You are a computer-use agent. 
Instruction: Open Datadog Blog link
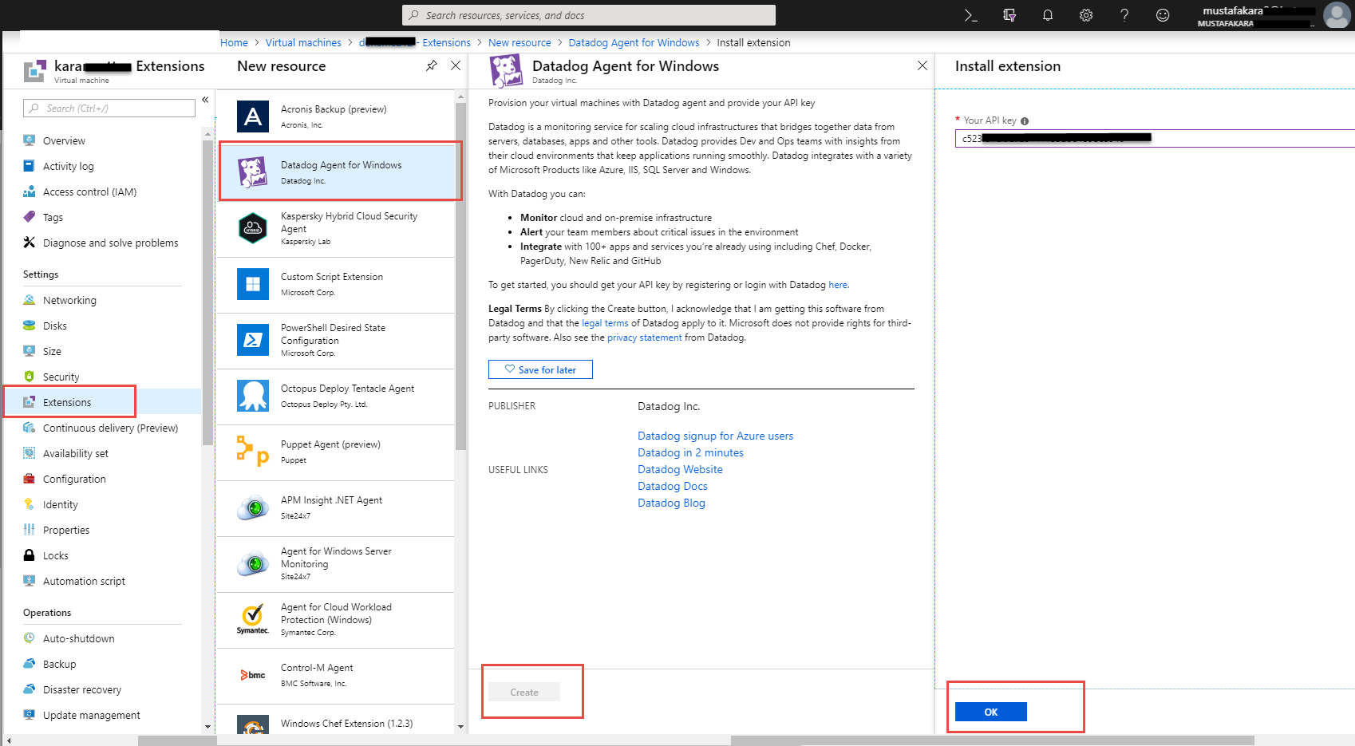pos(671,503)
